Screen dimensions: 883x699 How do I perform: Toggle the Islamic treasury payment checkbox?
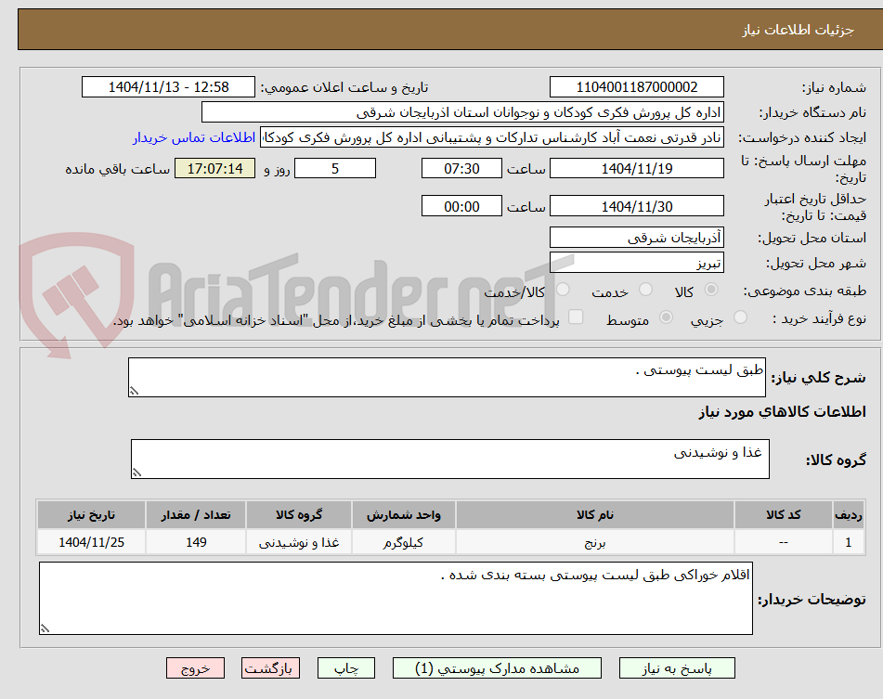[x=576, y=317]
